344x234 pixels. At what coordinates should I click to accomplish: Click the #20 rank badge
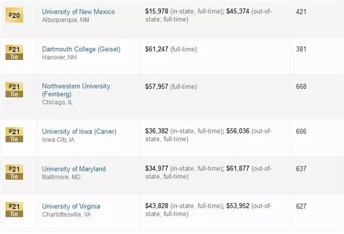[x=14, y=15]
